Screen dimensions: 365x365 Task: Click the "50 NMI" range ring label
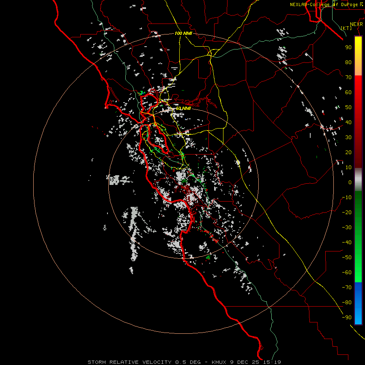pos(183,108)
